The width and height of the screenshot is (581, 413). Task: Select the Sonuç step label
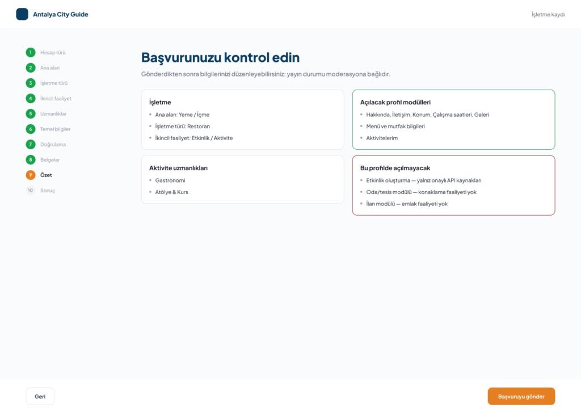pyautogui.click(x=48, y=191)
